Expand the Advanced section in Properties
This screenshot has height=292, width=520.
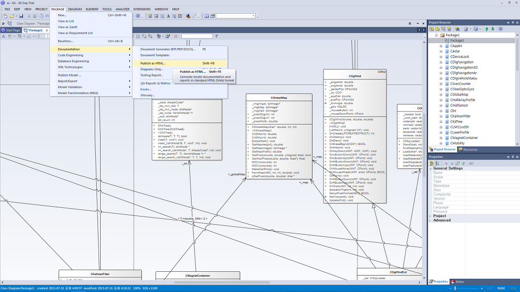click(x=430, y=220)
